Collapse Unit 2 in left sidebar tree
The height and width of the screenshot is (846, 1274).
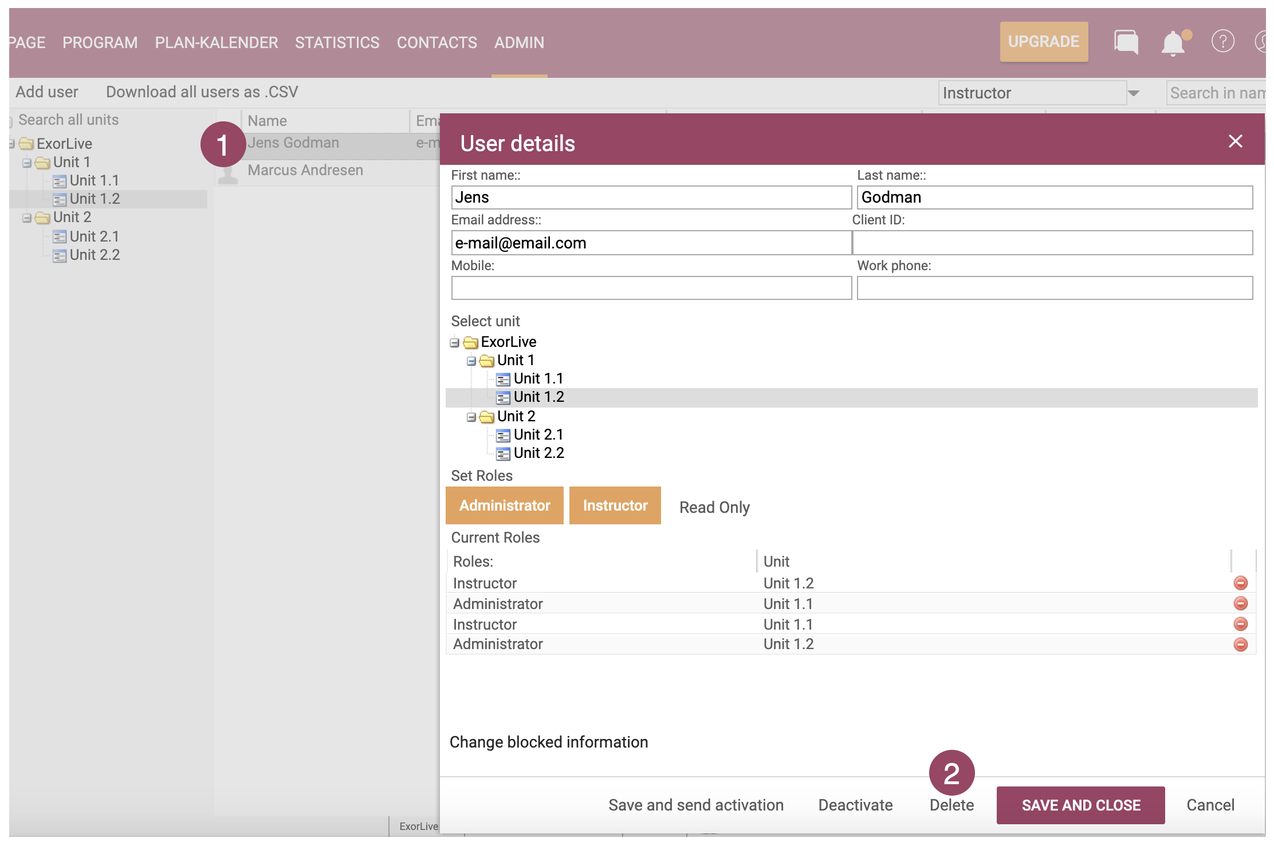pyautogui.click(x=27, y=218)
